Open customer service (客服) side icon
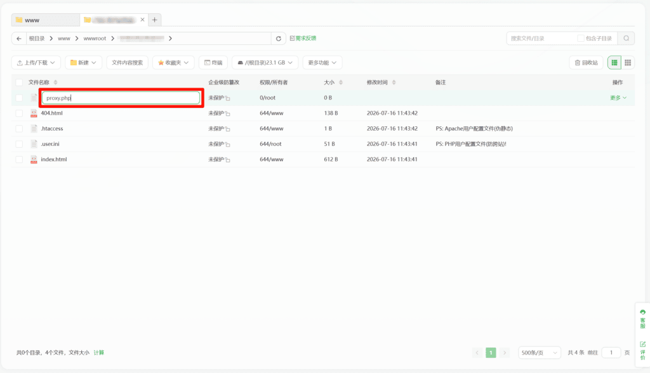The width and height of the screenshot is (650, 373). coord(642,318)
